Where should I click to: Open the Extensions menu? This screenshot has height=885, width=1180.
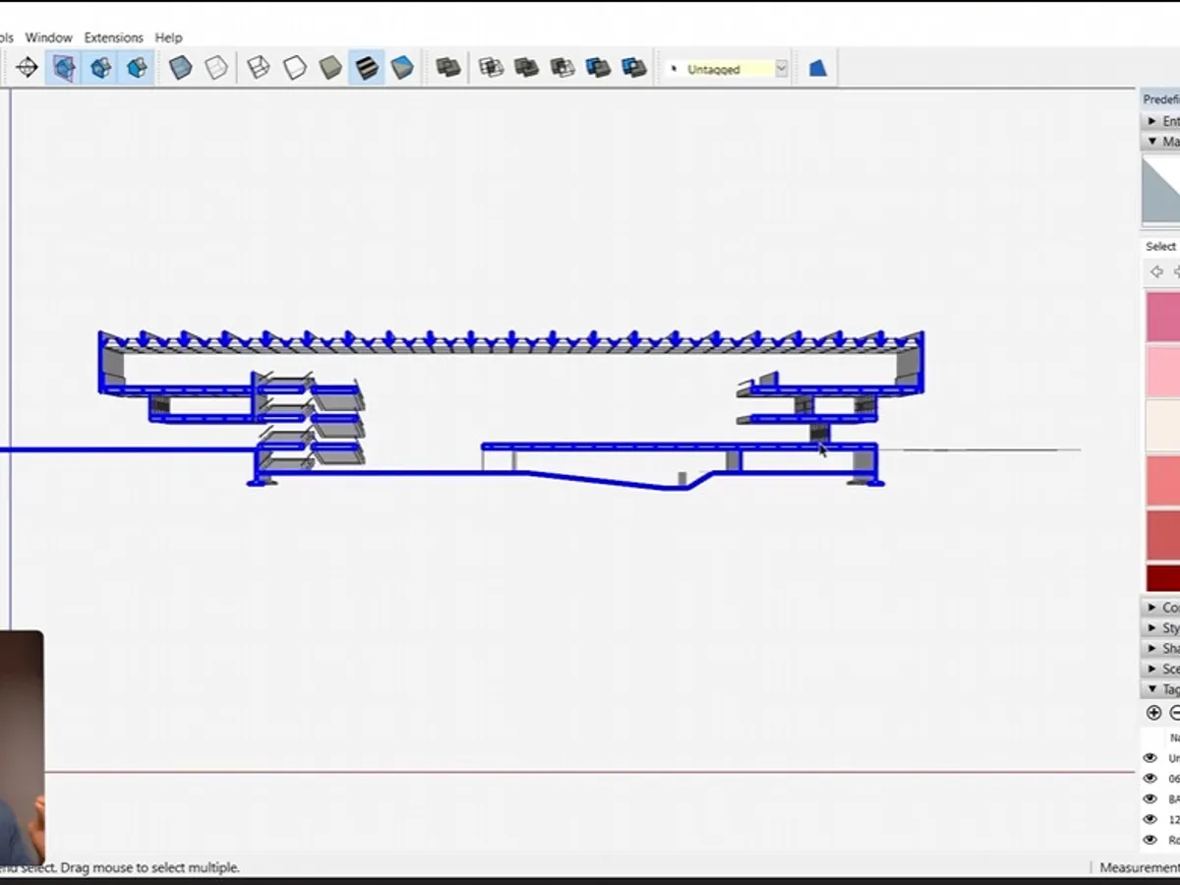click(113, 37)
